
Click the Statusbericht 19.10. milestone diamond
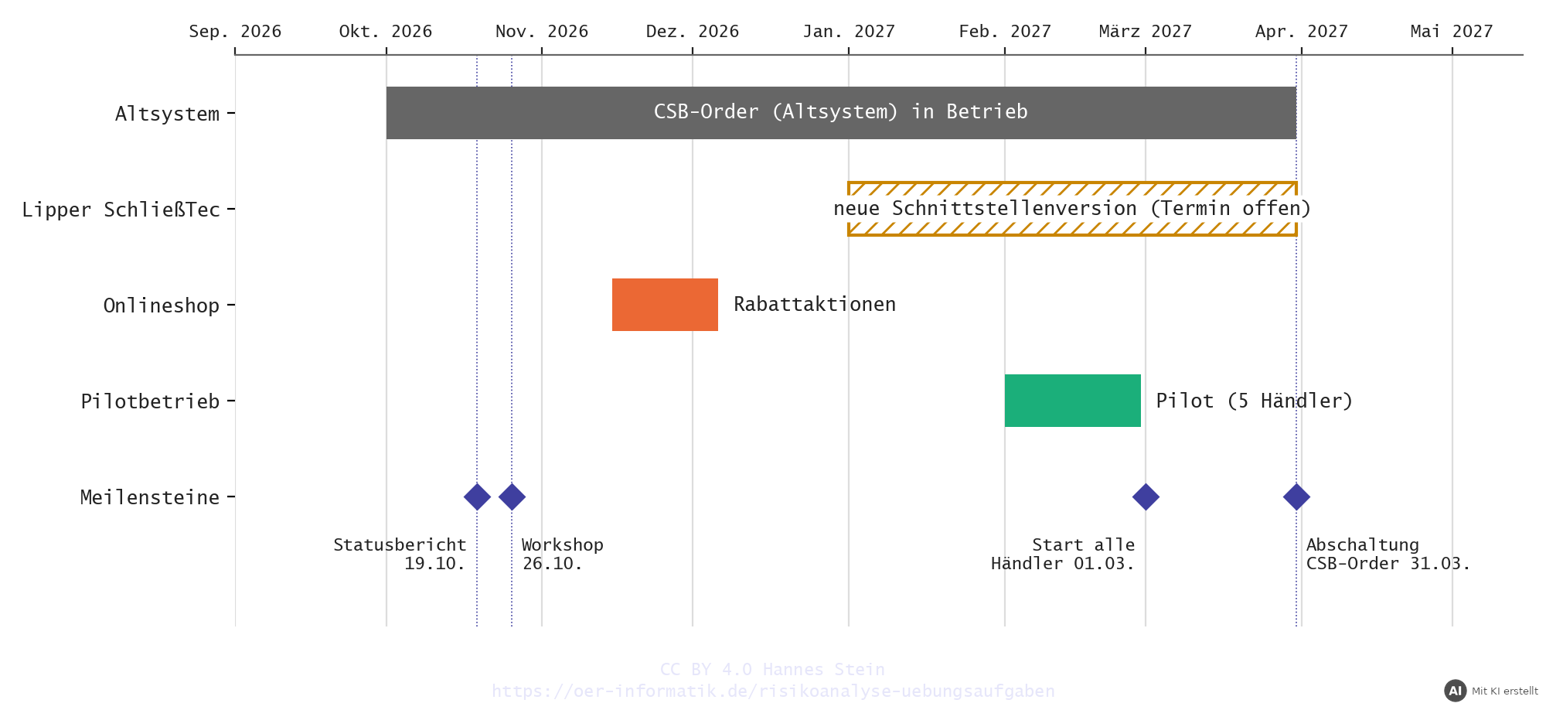click(477, 497)
